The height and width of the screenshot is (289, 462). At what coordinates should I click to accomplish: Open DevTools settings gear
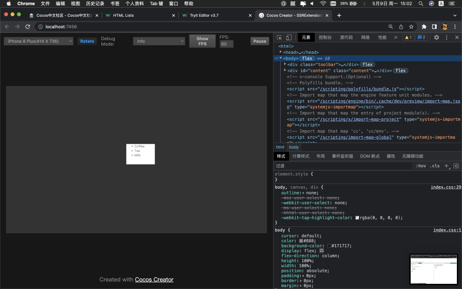[436, 37]
